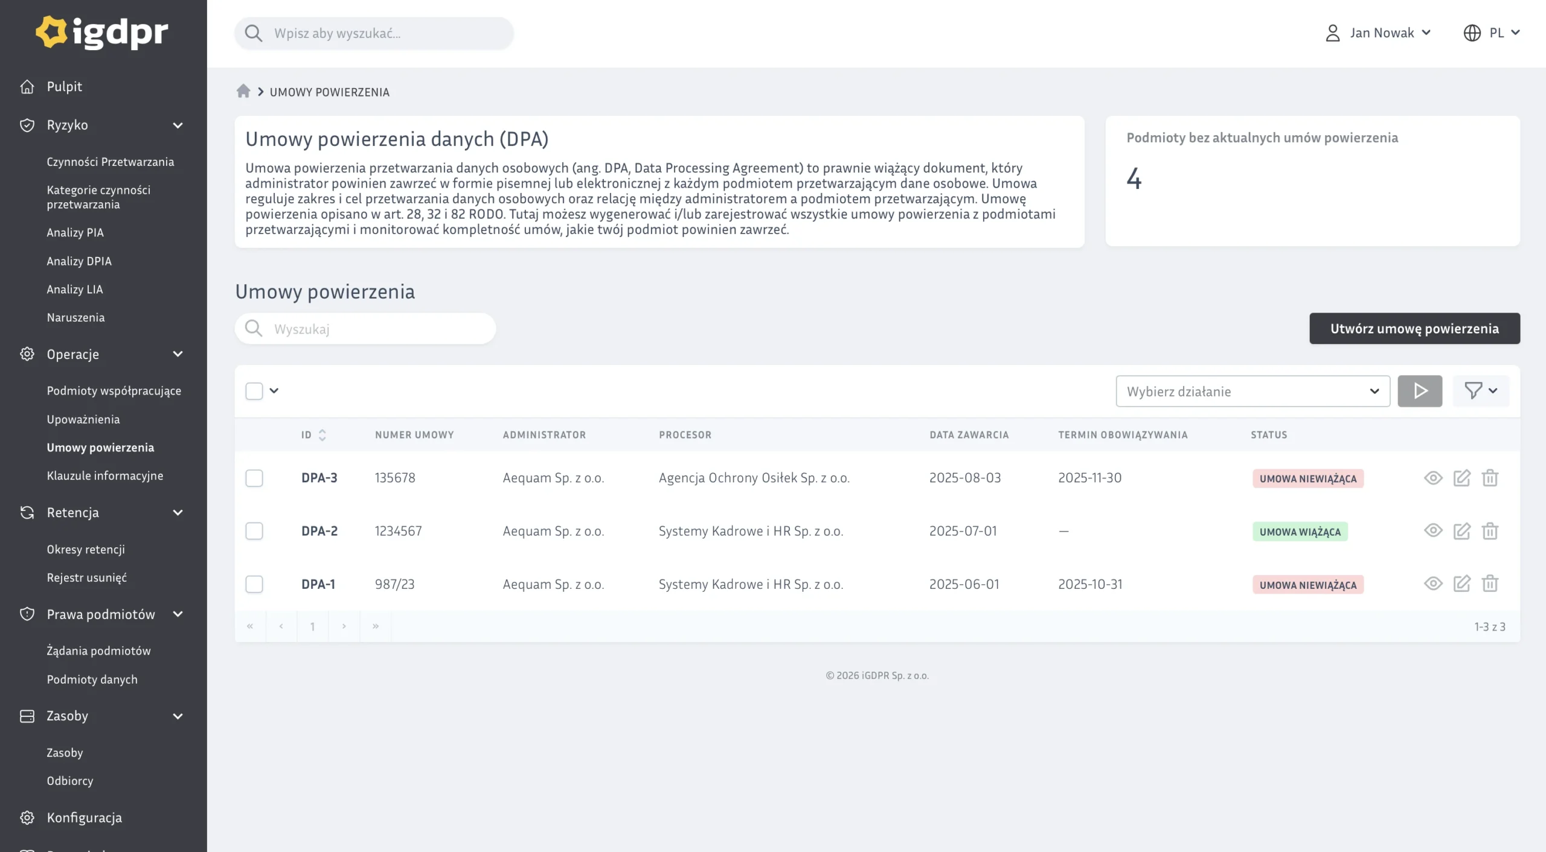Click the home breadcrumb icon
The width and height of the screenshot is (1546, 852).
(x=243, y=91)
